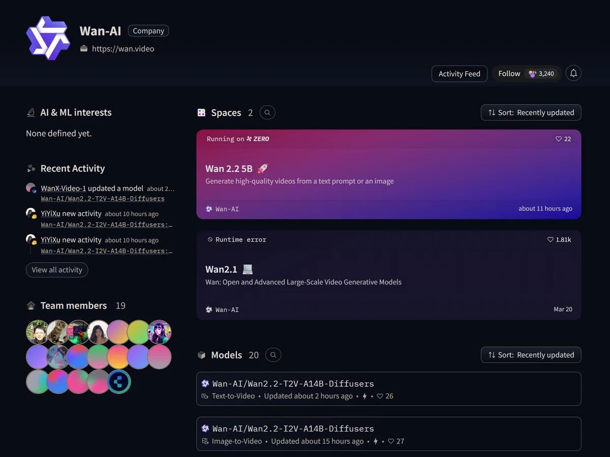Viewport: 610px width, 457px height.
Task: Click the 'Mar 20' date text
Action: 563,309
